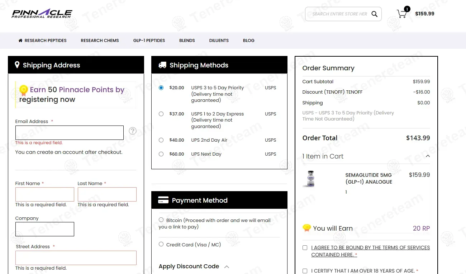Screen dimensions: 466x274
Task: Choose UPS Next Day shipping option
Action: [x=161, y=154]
